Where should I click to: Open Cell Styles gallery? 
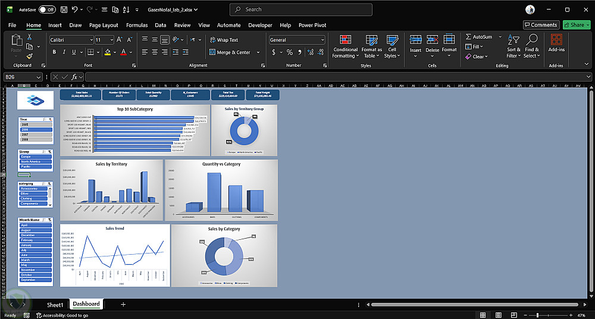[392, 46]
